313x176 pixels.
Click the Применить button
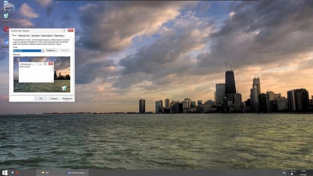(67, 99)
